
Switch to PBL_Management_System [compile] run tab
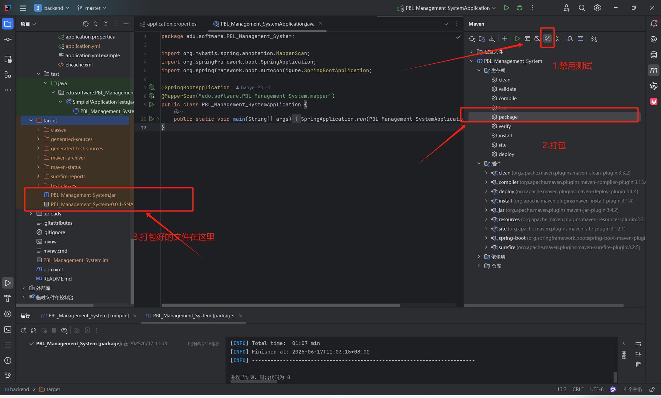pos(88,316)
